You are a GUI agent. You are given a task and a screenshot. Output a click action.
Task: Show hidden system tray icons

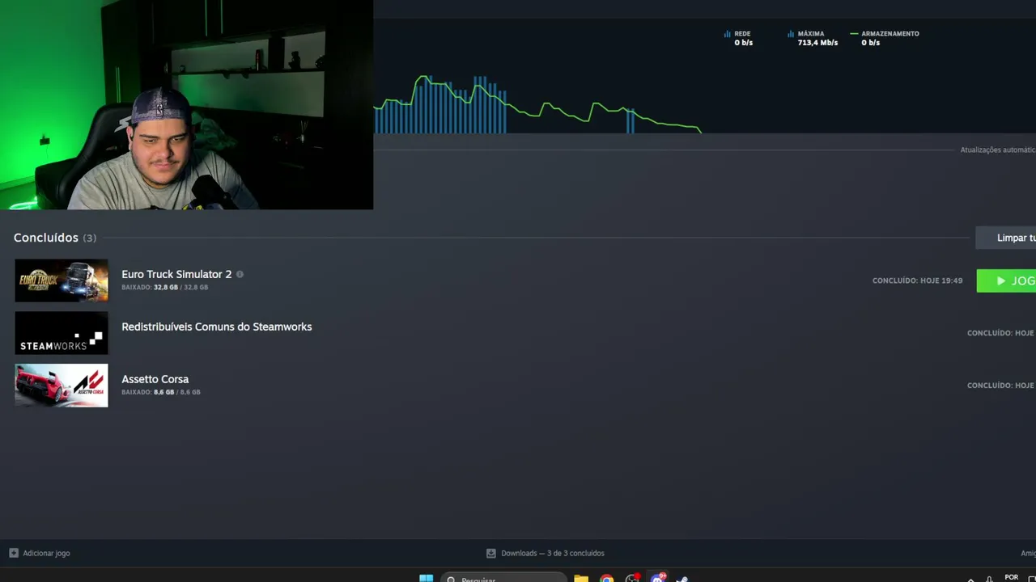(970, 579)
